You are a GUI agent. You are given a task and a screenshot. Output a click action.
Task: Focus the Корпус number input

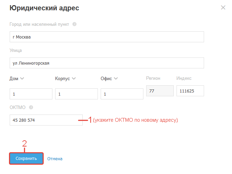point(77,94)
